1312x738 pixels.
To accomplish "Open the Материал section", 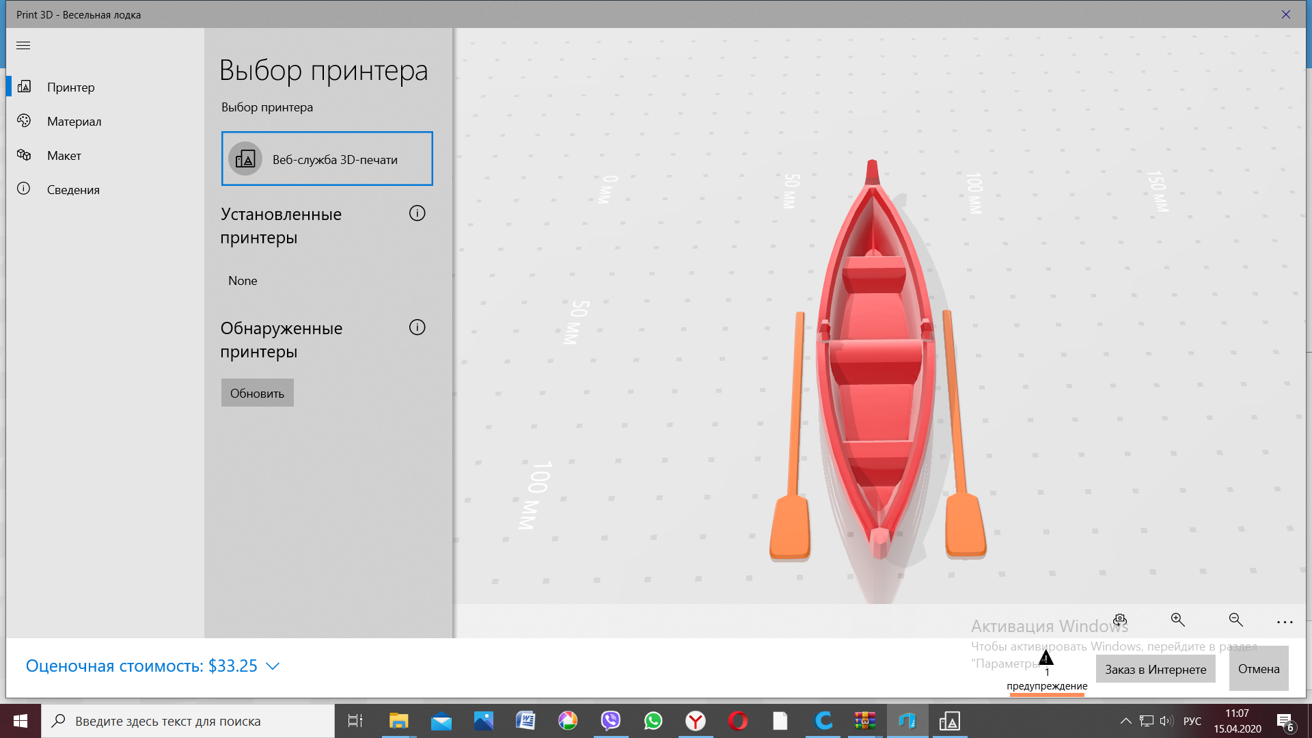I will (74, 122).
